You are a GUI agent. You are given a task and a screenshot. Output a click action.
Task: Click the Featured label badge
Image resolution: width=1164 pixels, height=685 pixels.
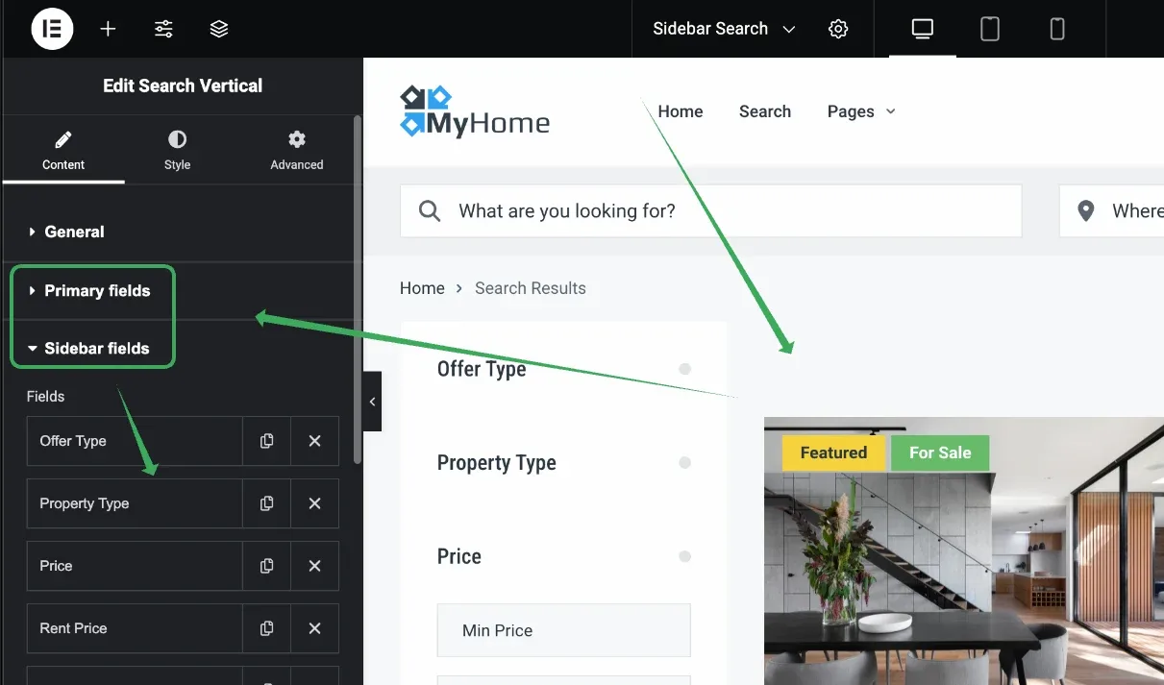[x=833, y=453]
